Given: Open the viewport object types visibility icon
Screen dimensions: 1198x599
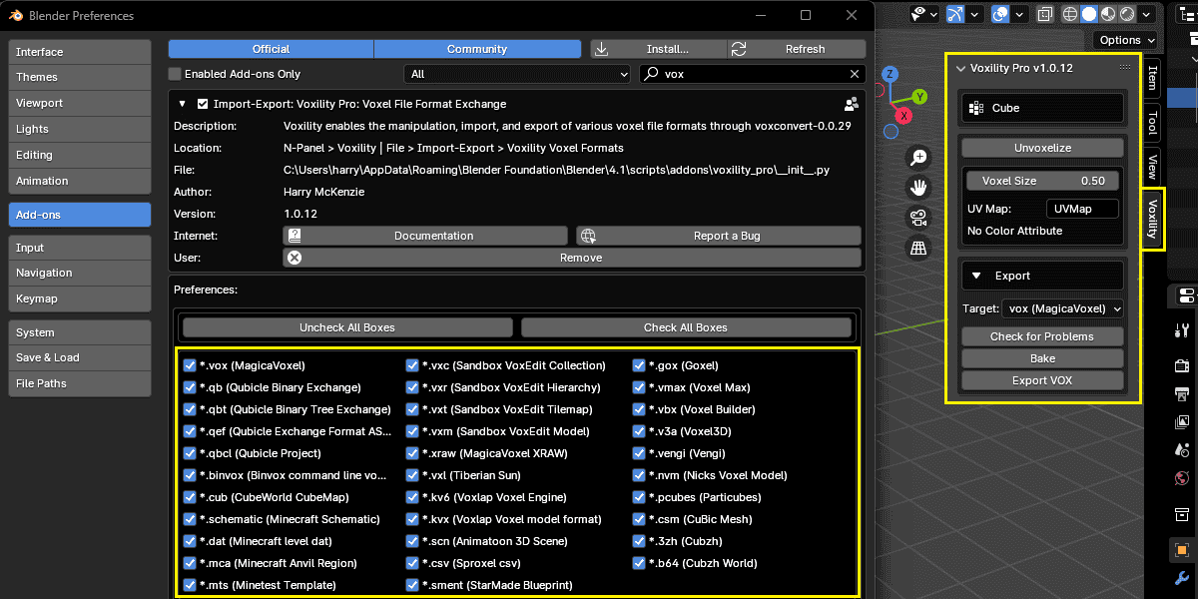Looking at the screenshot, I should [926, 14].
